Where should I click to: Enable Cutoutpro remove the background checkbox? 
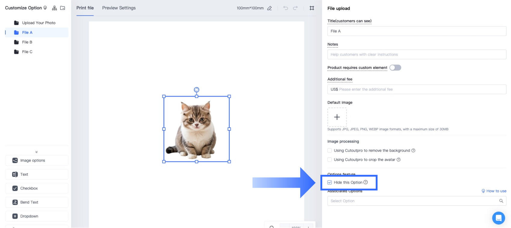330,150
